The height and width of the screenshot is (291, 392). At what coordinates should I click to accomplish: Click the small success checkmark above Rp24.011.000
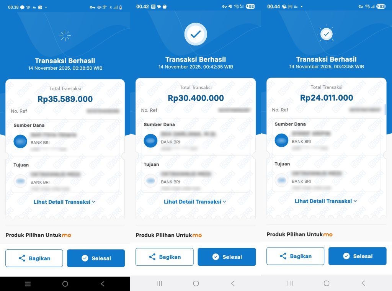click(326, 34)
